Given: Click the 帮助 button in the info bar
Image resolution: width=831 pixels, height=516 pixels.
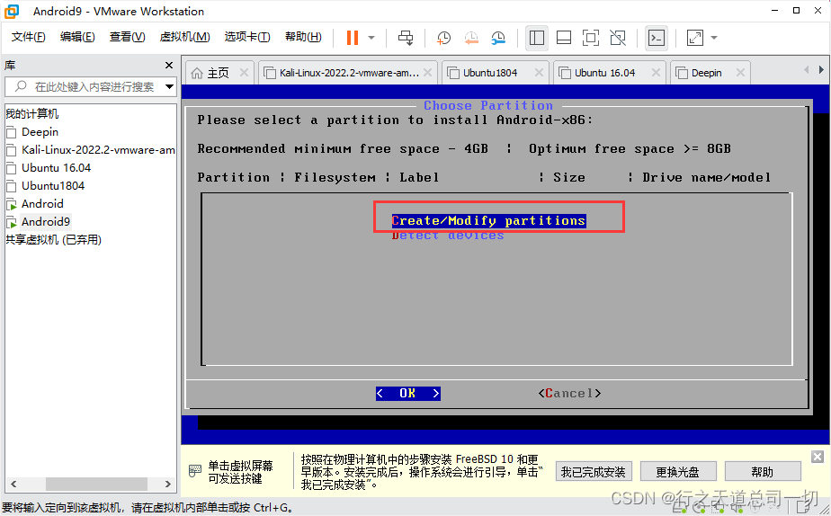Looking at the screenshot, I should (762, 471).
